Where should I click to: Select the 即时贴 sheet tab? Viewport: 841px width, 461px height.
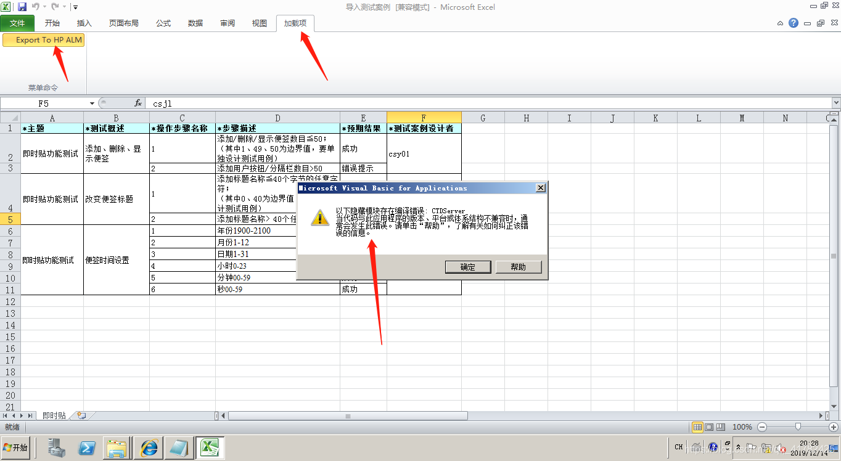pyautogui.click(x=54, y=416)
